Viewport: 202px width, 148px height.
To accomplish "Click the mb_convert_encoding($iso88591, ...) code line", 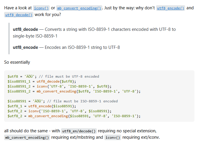I will pos(74,116).
